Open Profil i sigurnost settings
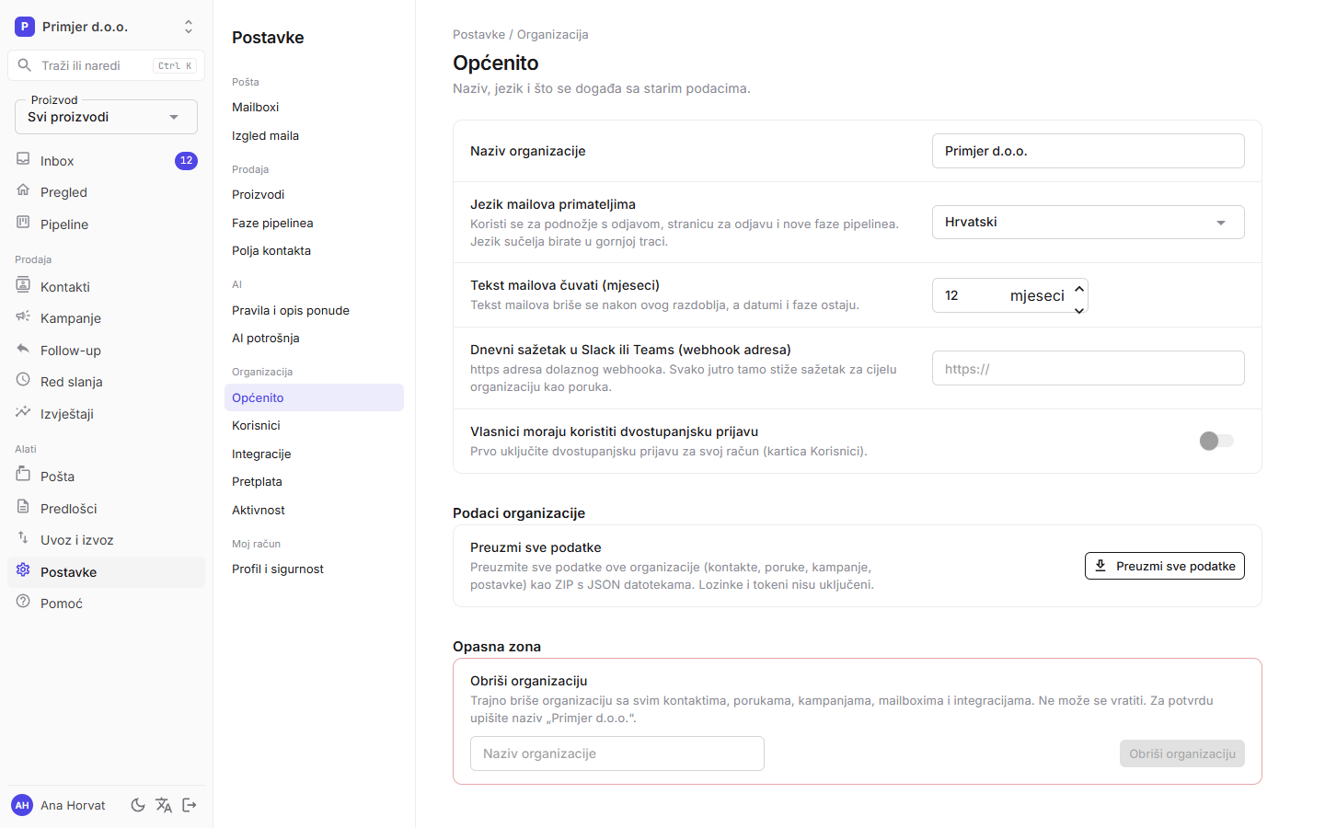 (x=314, y=569)
